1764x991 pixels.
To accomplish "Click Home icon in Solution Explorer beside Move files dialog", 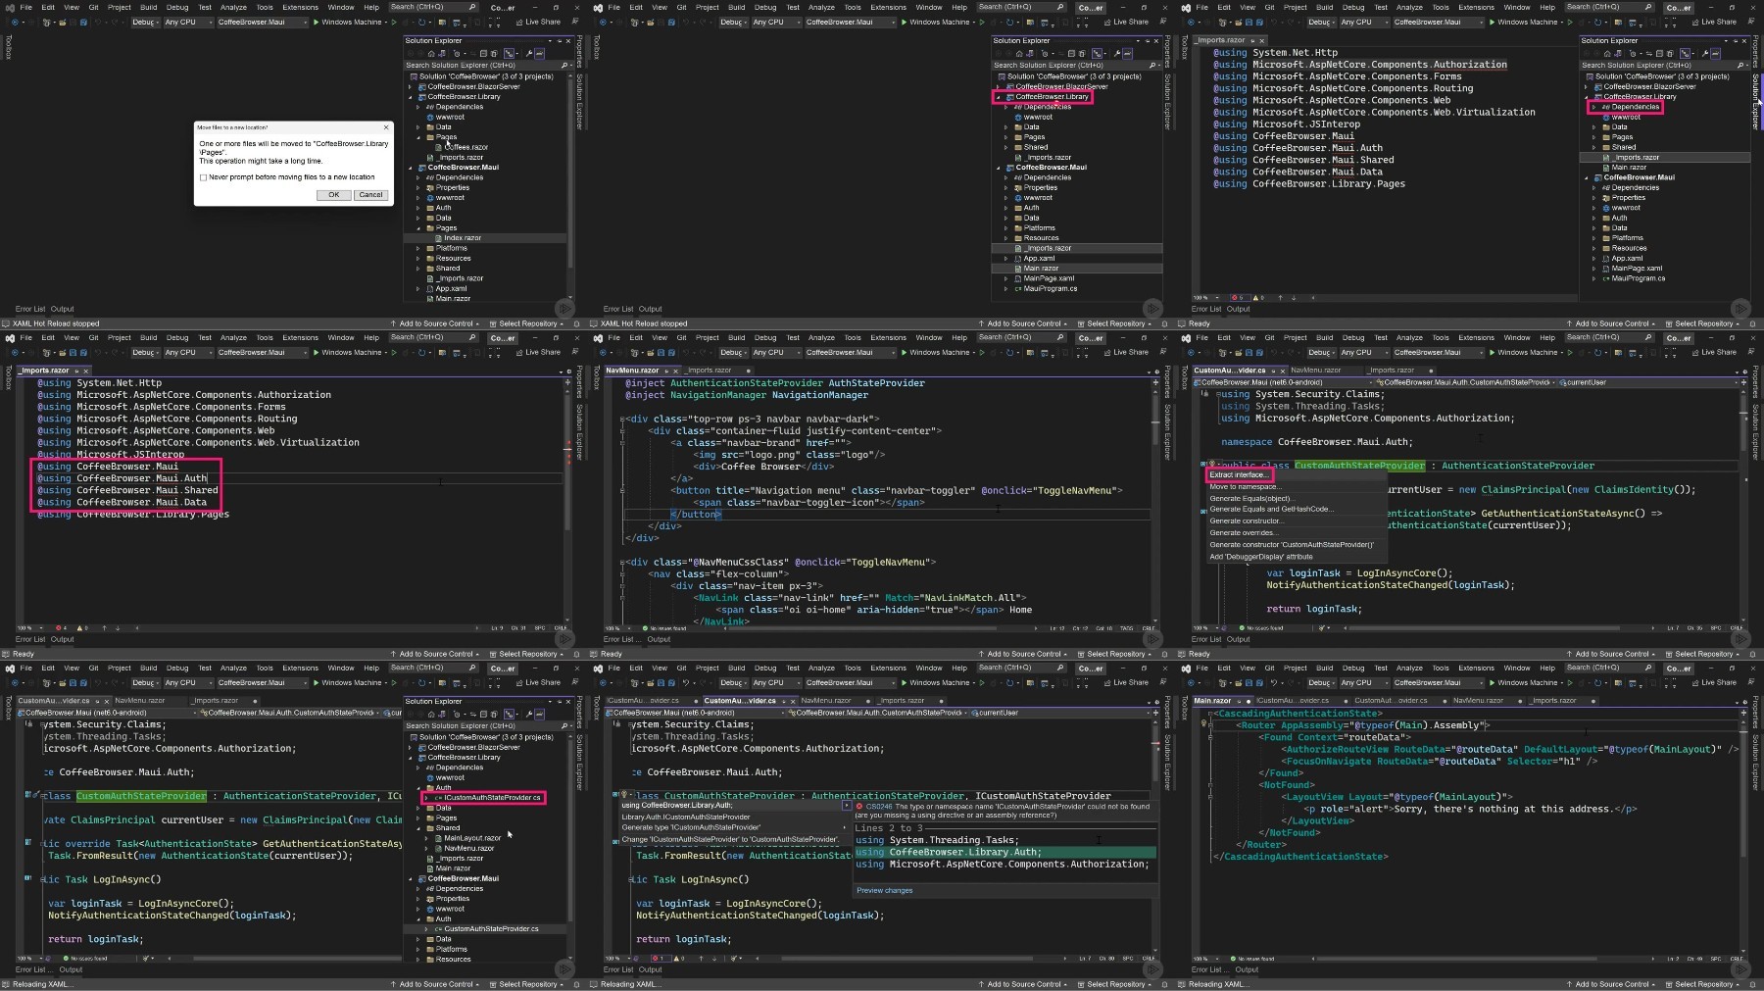I will [x=430, y=54].
